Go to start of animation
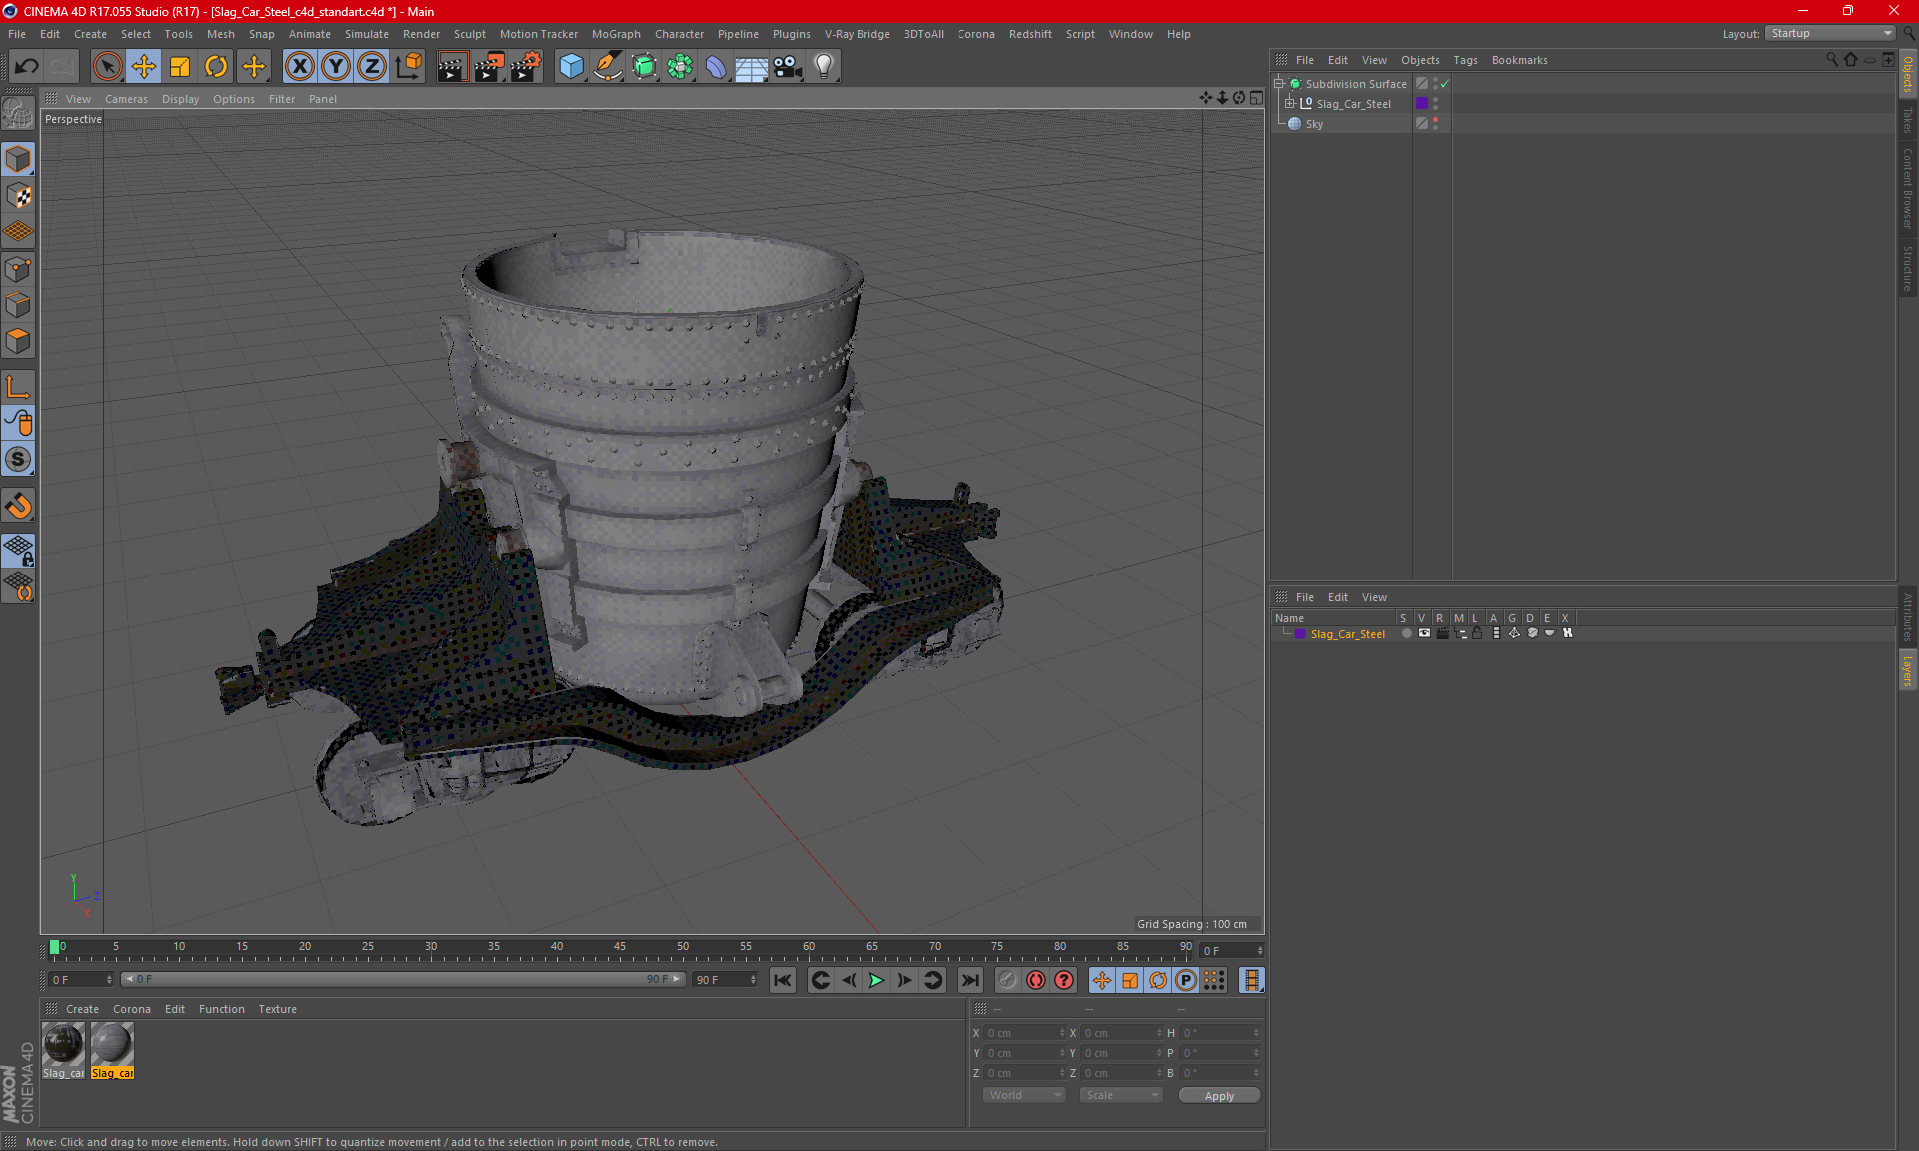This screenshot has width=1919, height=1151. pyautogui.click(x=783, y=980)
